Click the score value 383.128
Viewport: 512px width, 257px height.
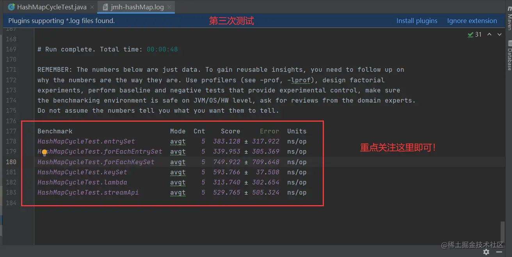click(x=227, y=141)
